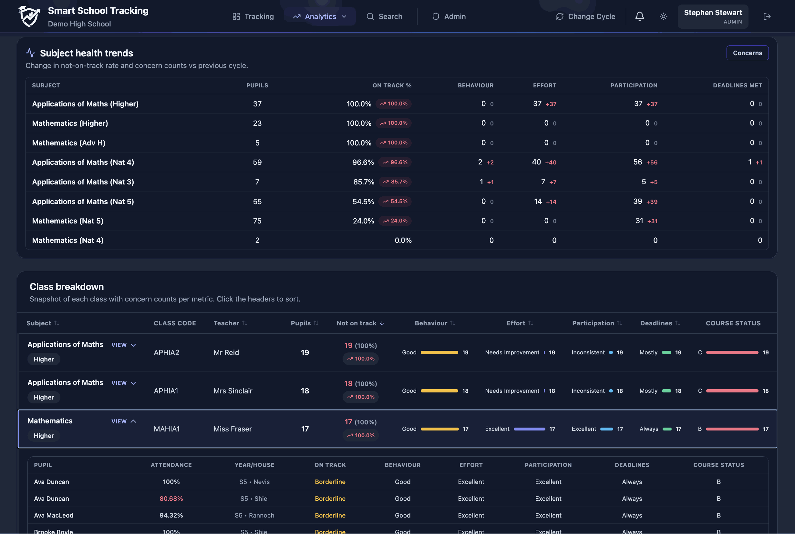Select the Mathematics (Nat 4) subject row
The height and width of the screenshot is (534, 795).
point(397,240)
